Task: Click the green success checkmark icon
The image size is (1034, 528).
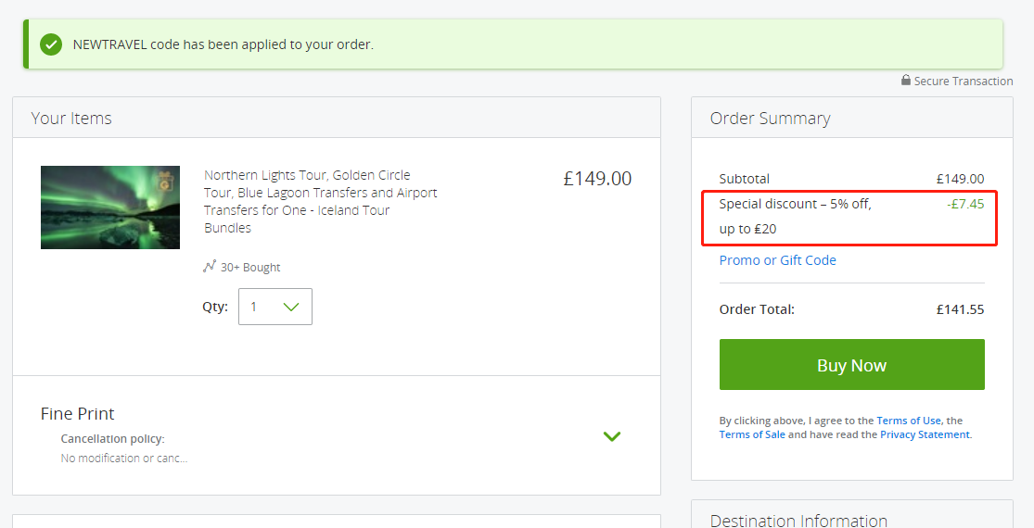Action: [x=51, y=44]
